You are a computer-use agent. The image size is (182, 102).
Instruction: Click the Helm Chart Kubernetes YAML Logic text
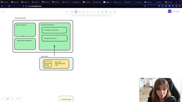pos(60,63)
